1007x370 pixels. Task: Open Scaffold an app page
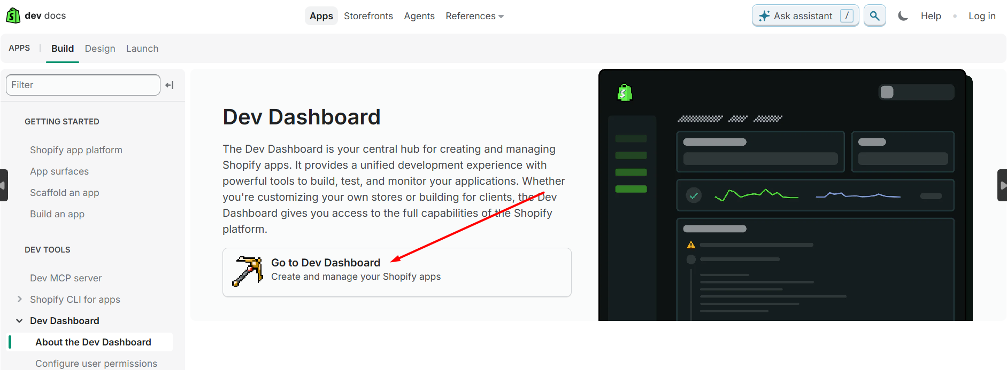65,193
